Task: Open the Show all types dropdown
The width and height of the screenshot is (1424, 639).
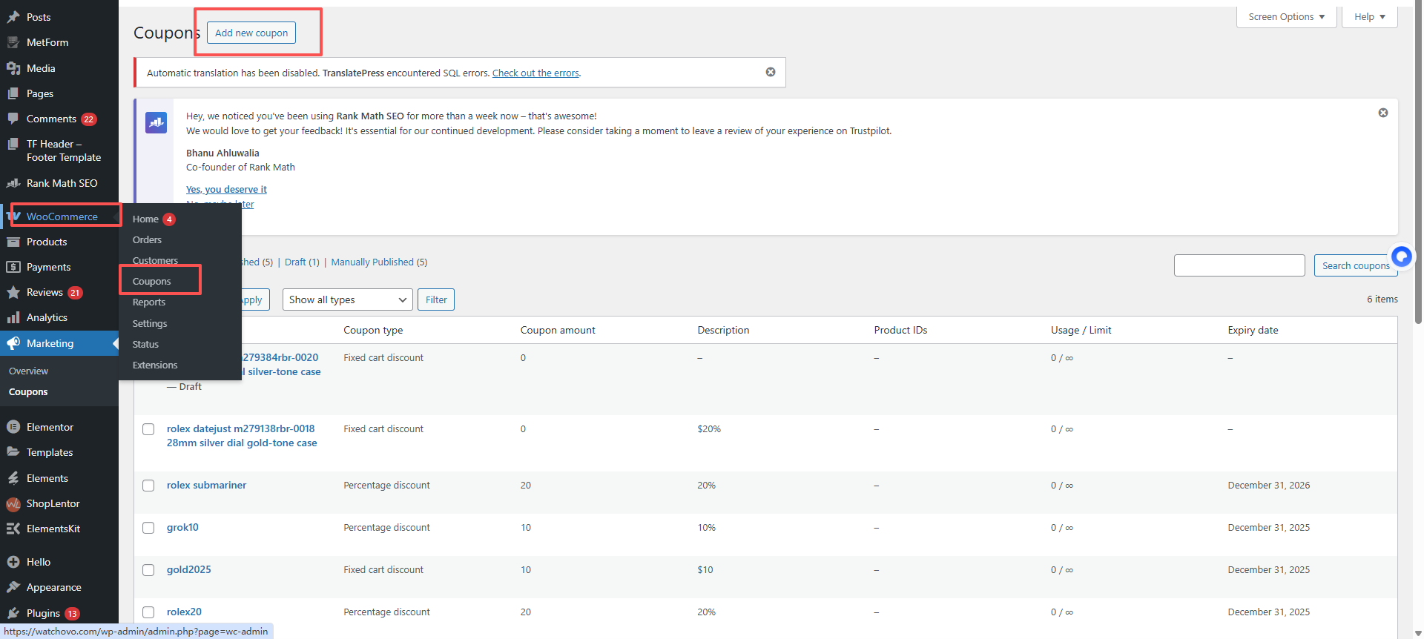Action: pos(347,299)
